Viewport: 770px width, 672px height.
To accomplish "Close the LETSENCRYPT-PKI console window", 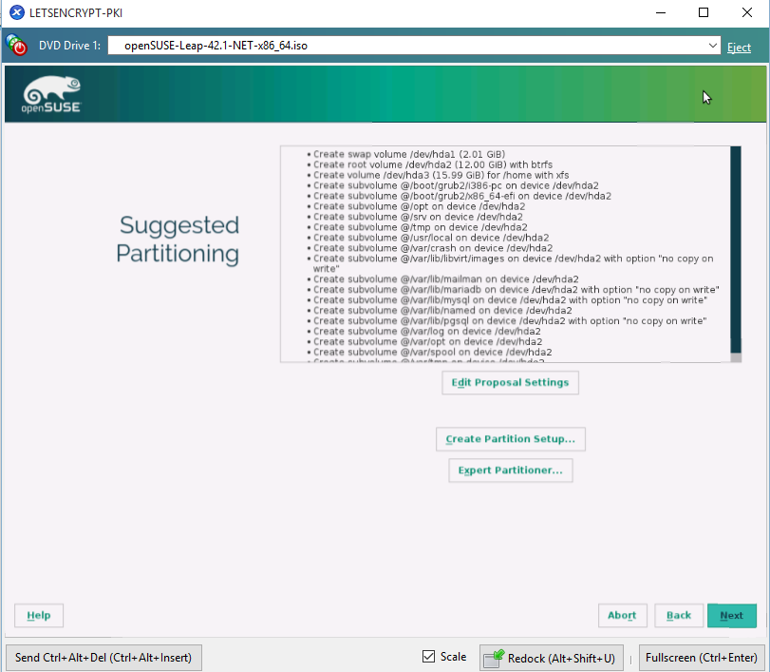I will click(x=747, y=13).
